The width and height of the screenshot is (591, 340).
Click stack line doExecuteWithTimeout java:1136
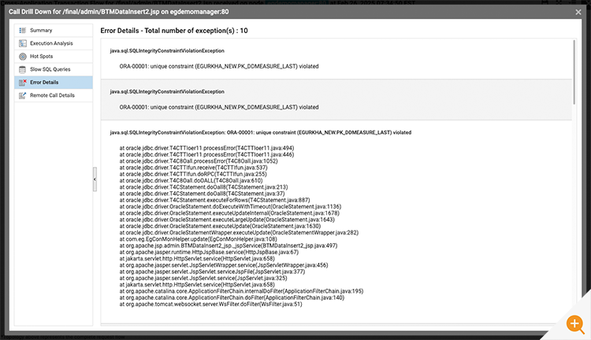(230, 207)
